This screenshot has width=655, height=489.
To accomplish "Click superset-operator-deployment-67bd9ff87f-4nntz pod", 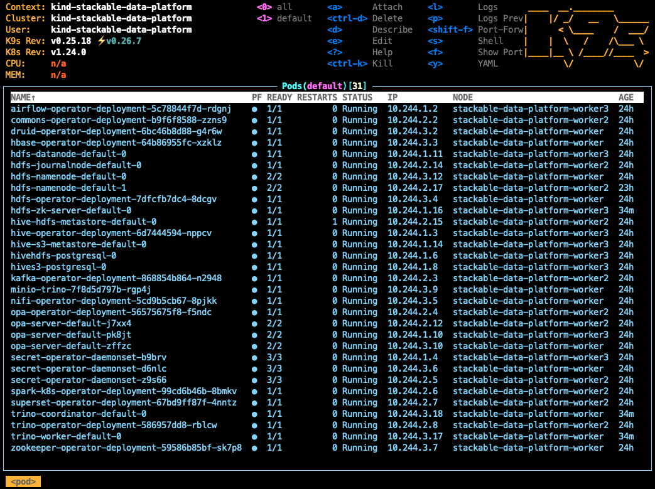I will 327,402.
